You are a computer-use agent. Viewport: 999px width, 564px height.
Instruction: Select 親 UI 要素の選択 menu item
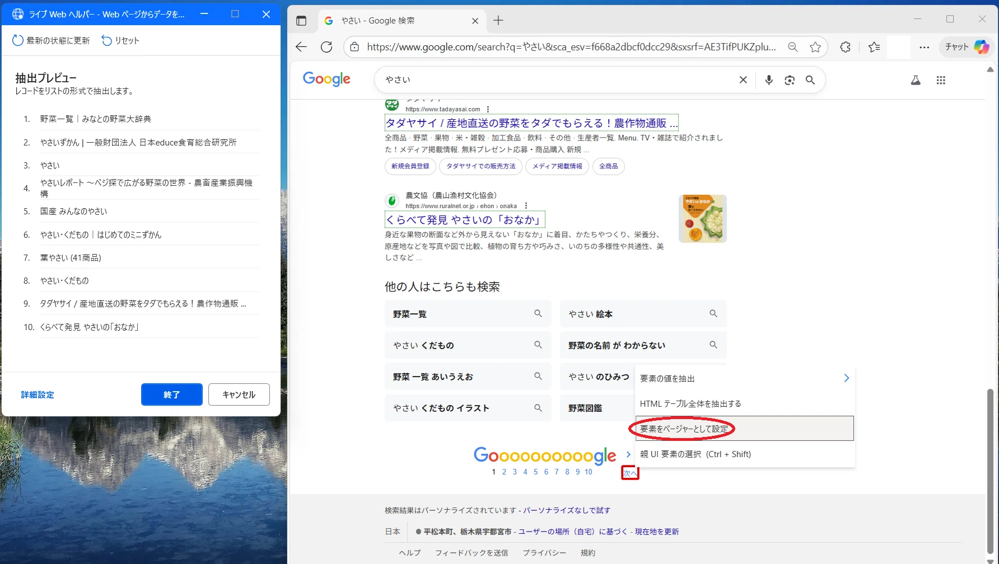pyautogui.click(x=745, y=454)
